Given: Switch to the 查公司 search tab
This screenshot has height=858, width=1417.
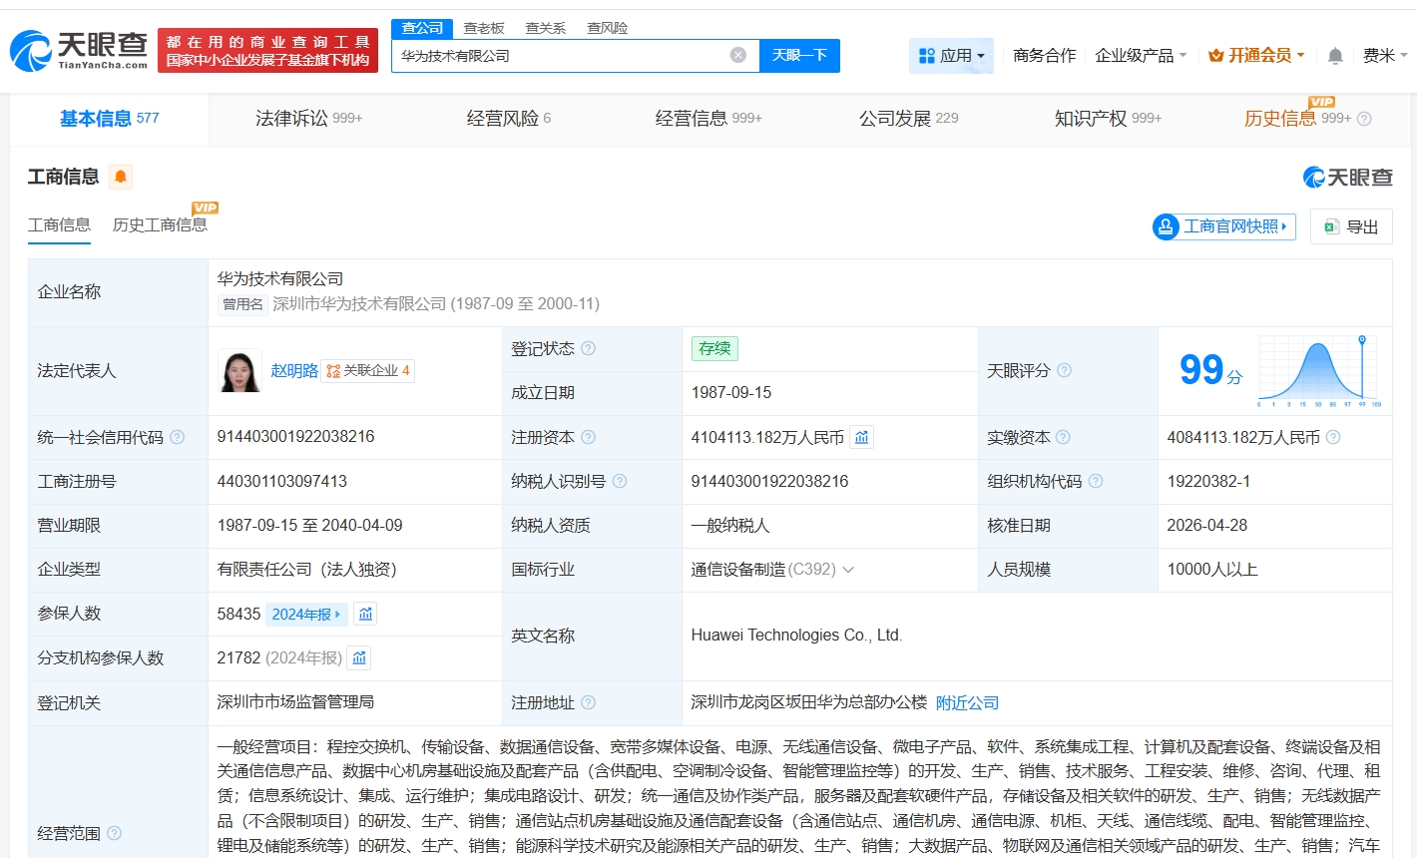Looking at the screenshot, I should coord(422,28).
